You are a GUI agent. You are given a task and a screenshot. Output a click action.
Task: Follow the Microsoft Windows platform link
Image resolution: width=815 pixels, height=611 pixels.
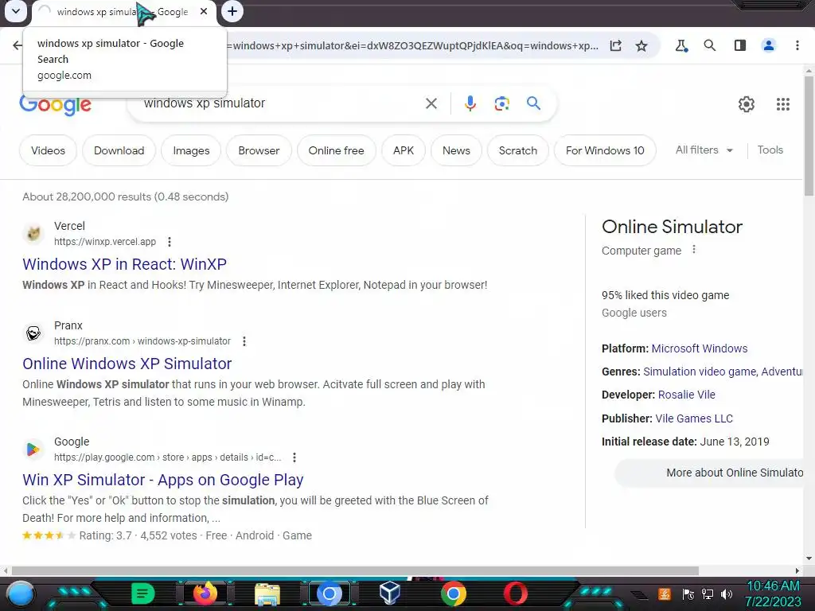pos(700,348)
